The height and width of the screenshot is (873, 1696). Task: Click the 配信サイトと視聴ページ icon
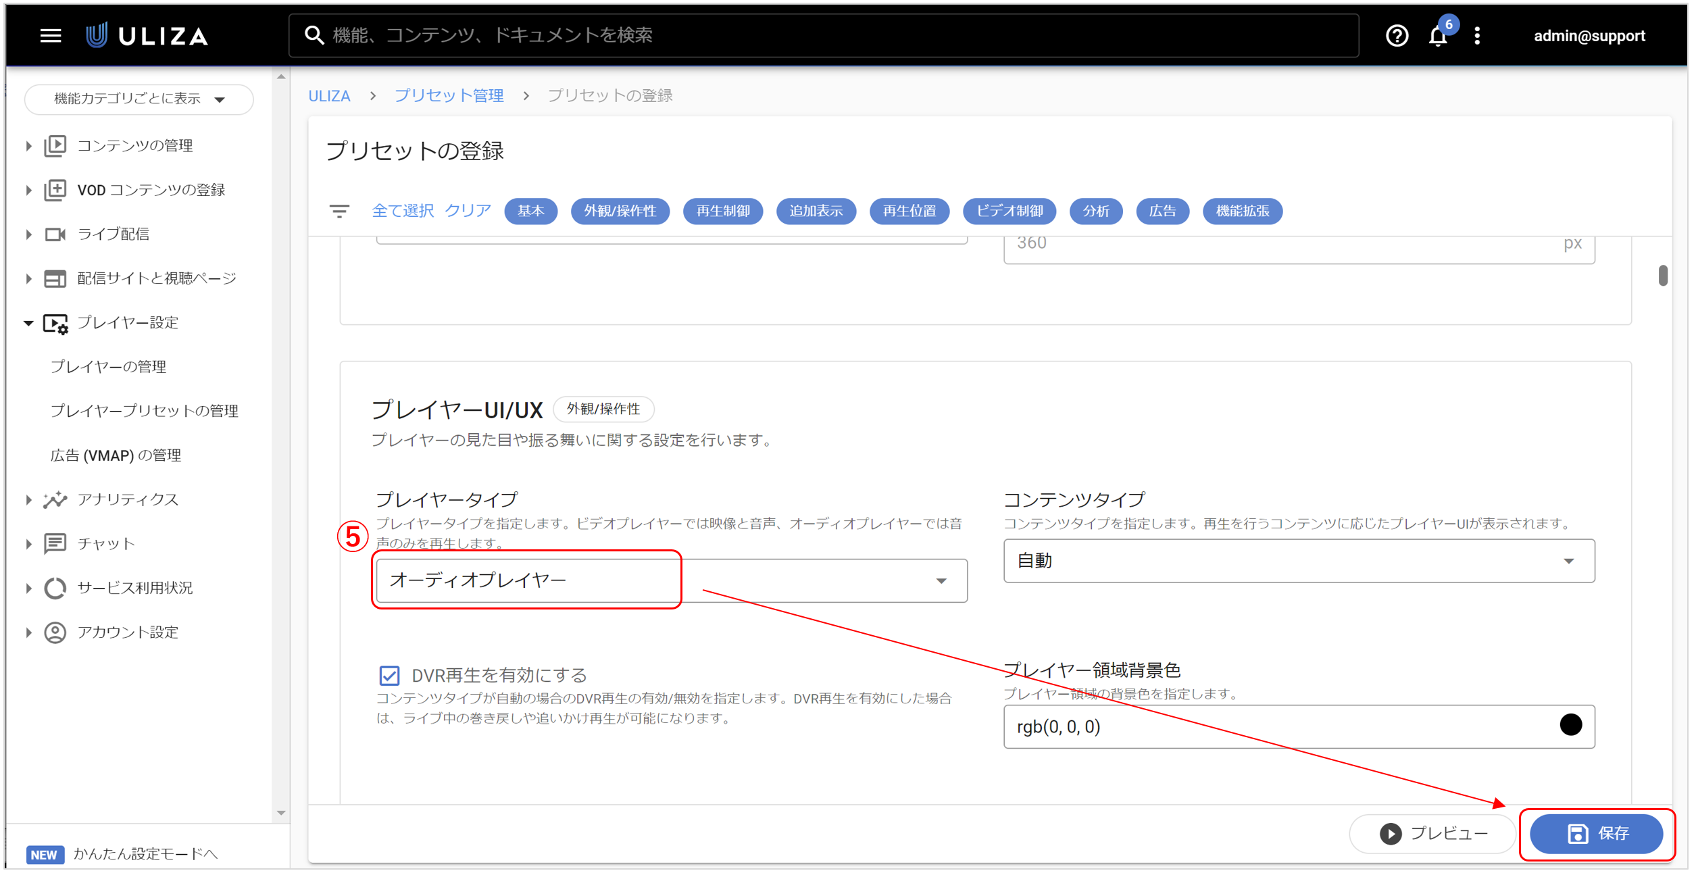[55, 278]
